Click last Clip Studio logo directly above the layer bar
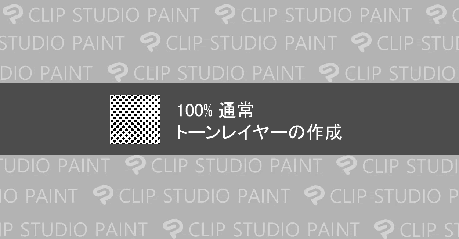 click(x=330, y=72)
